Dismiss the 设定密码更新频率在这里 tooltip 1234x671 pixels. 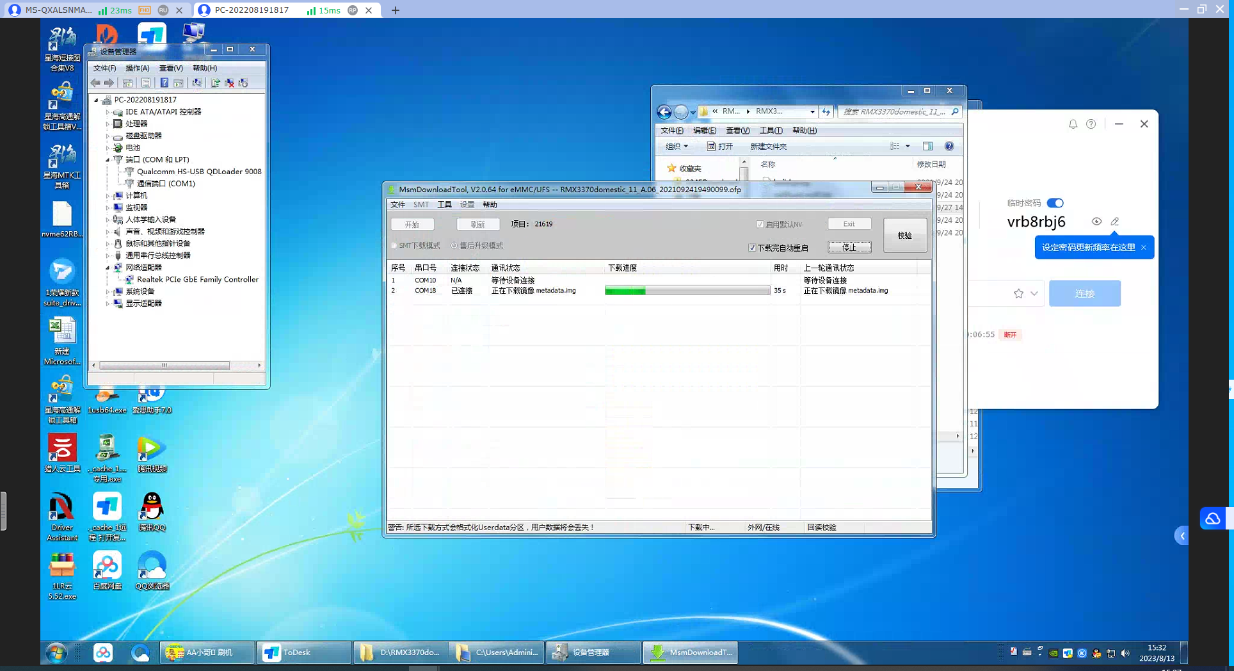(x=1144, y=248)
